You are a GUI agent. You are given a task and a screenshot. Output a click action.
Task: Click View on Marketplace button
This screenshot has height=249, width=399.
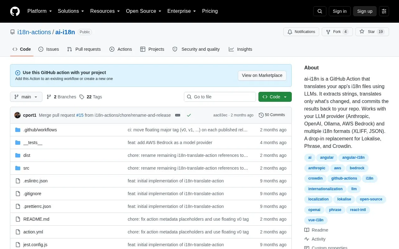click(x=262, y=75)
